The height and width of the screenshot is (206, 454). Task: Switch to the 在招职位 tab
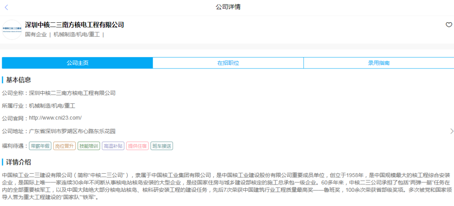228,63
